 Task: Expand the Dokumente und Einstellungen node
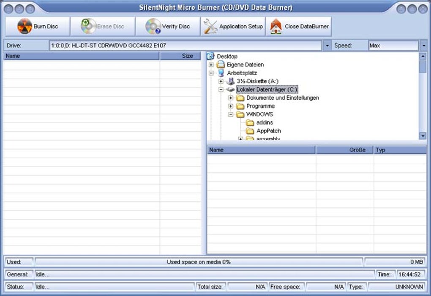pos(231,98)
